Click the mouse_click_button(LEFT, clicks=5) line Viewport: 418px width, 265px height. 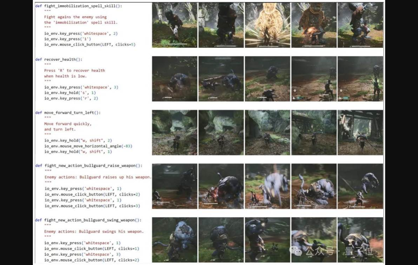(x=90, y=45)
